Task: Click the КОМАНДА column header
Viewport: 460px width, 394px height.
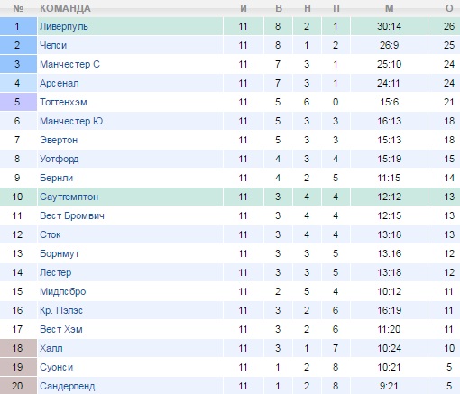Action: click(x=65, y=8)
